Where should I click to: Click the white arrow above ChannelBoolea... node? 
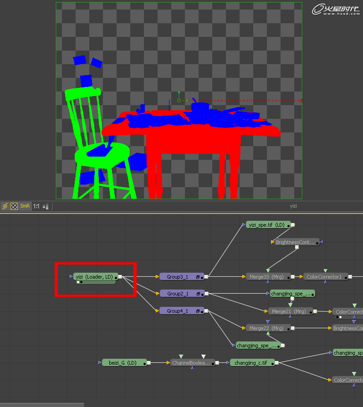click(204, 356)
